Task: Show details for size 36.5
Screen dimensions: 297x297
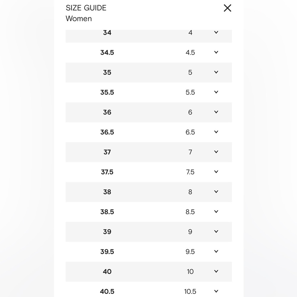Action: 216,132
